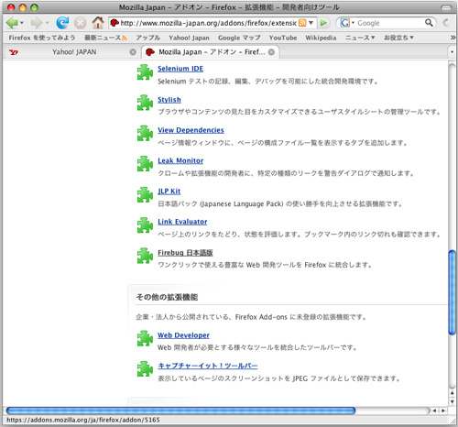Screen dimensions: 458x427
Task: Click the puzzle icon next to Firebug
Action: [145, 256]
